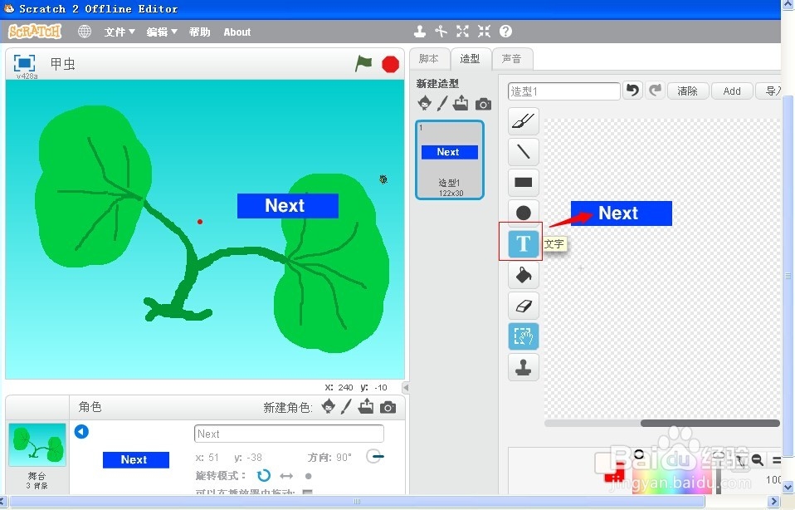
Task: Zoom out the paint canvas
Action: [758, 460]
